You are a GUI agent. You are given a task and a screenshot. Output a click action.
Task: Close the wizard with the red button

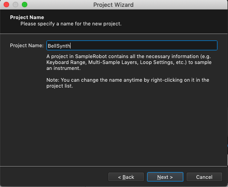6,5
